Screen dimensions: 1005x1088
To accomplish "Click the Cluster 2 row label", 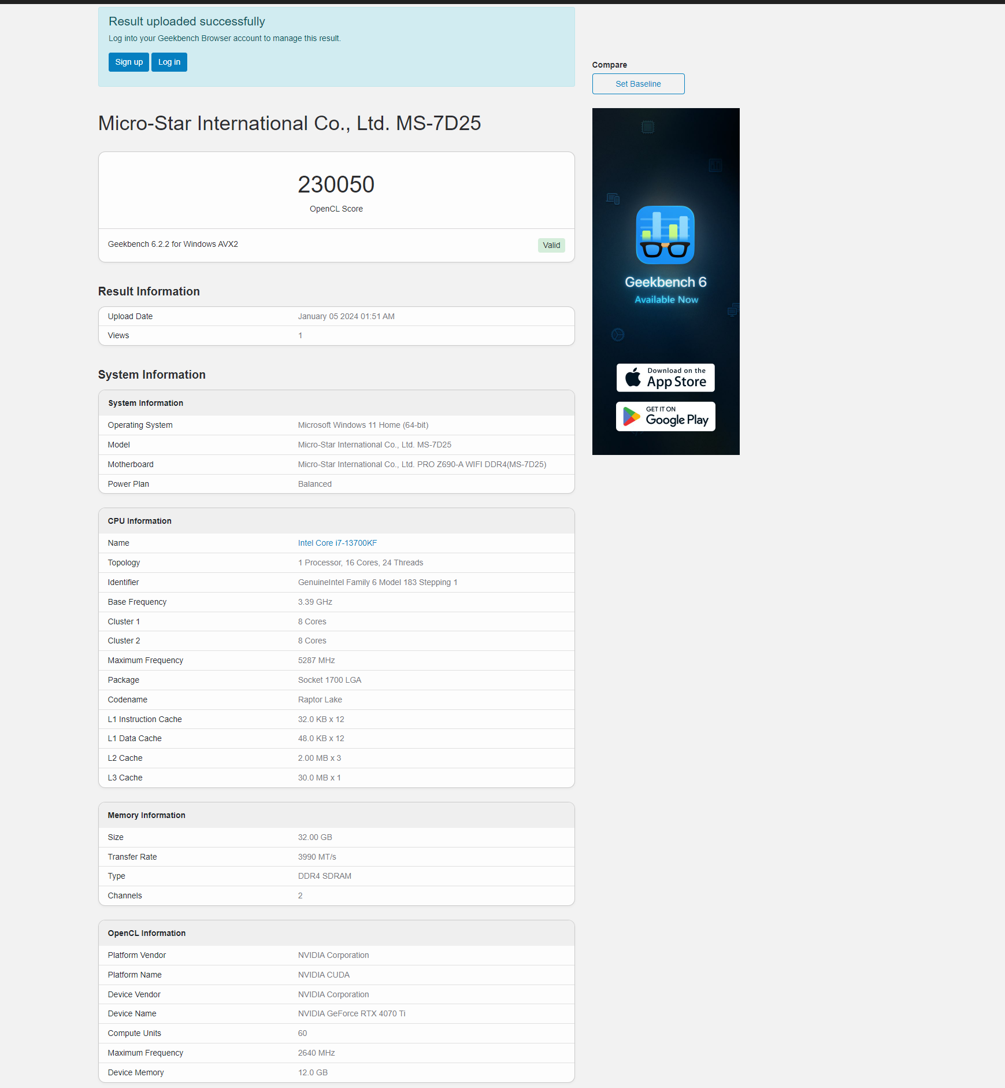I will click(x=124, y=641).
